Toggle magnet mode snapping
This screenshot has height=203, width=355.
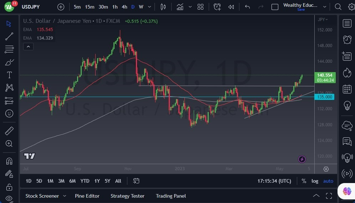coord(9,161)
